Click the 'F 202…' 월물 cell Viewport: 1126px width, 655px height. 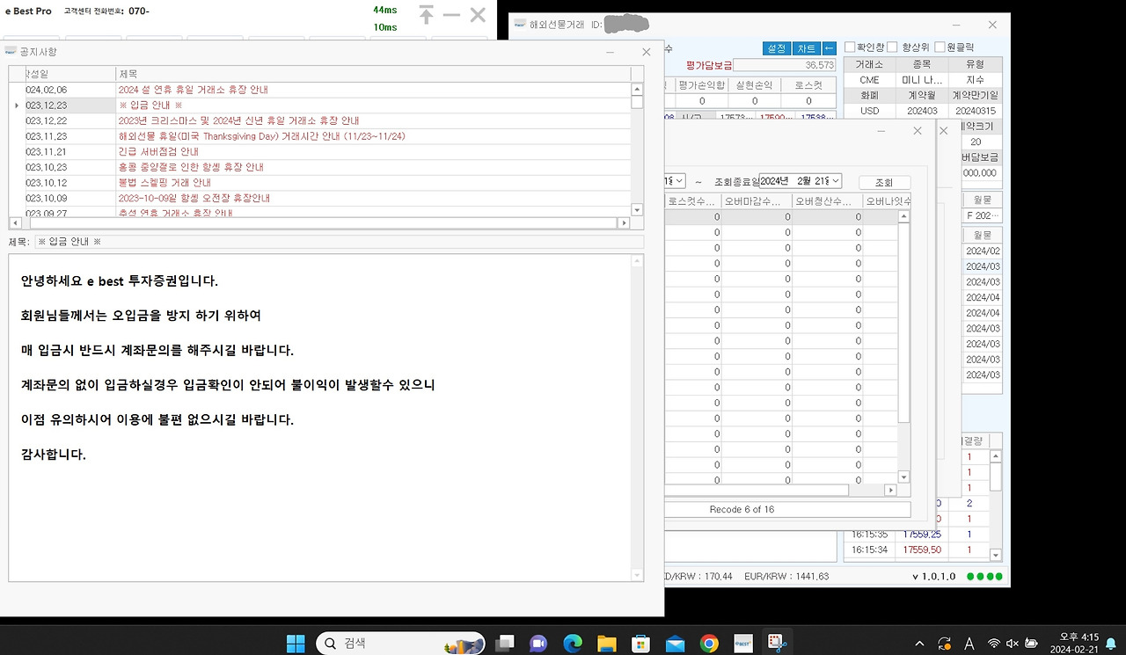tap(983, 216)
